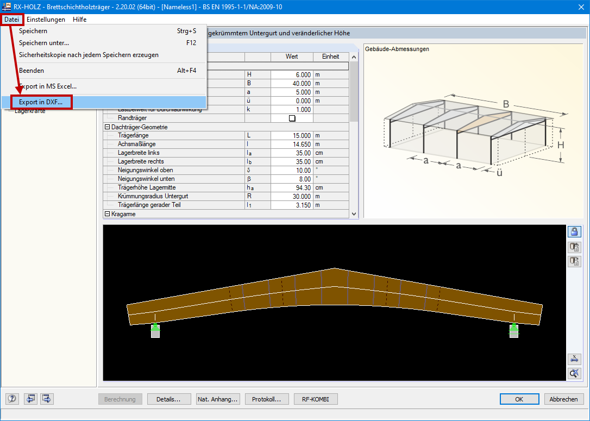Open help via the question mark icon
Viewport: 590px width, 421px height.
(12, 399)
